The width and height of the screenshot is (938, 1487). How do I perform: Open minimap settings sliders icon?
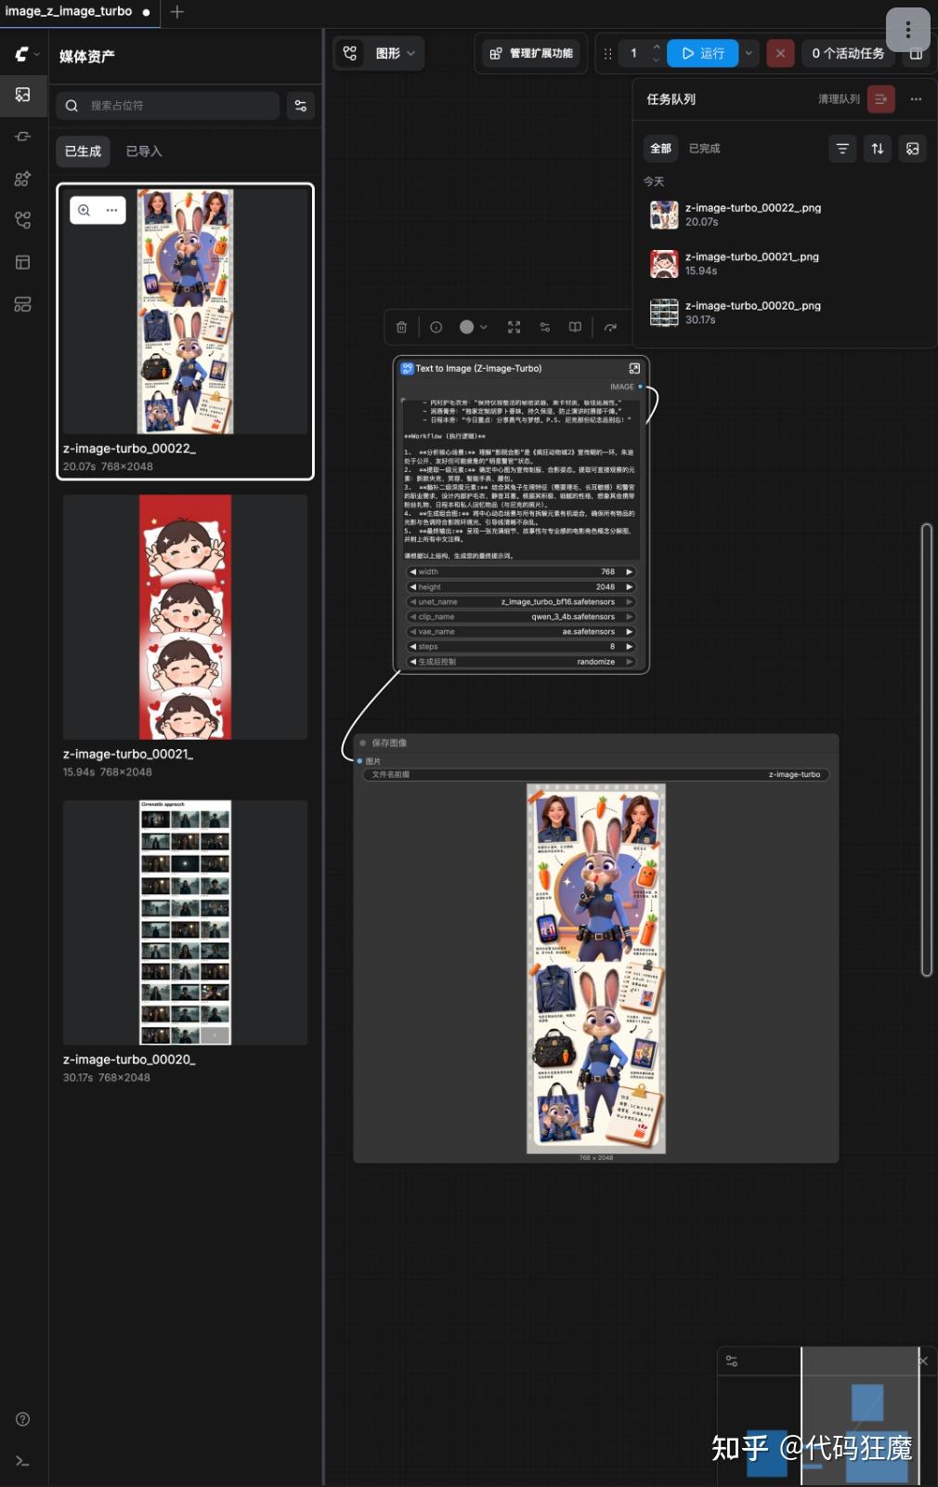pyautogui.click(x=732, y=1361)
